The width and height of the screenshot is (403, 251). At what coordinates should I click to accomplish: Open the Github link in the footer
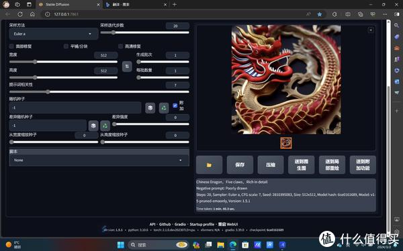coord(165,224)
